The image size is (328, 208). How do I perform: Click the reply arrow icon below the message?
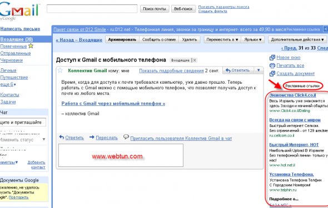[62, 137]
